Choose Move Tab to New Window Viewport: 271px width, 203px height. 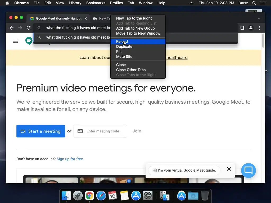[x=138, y=33]
